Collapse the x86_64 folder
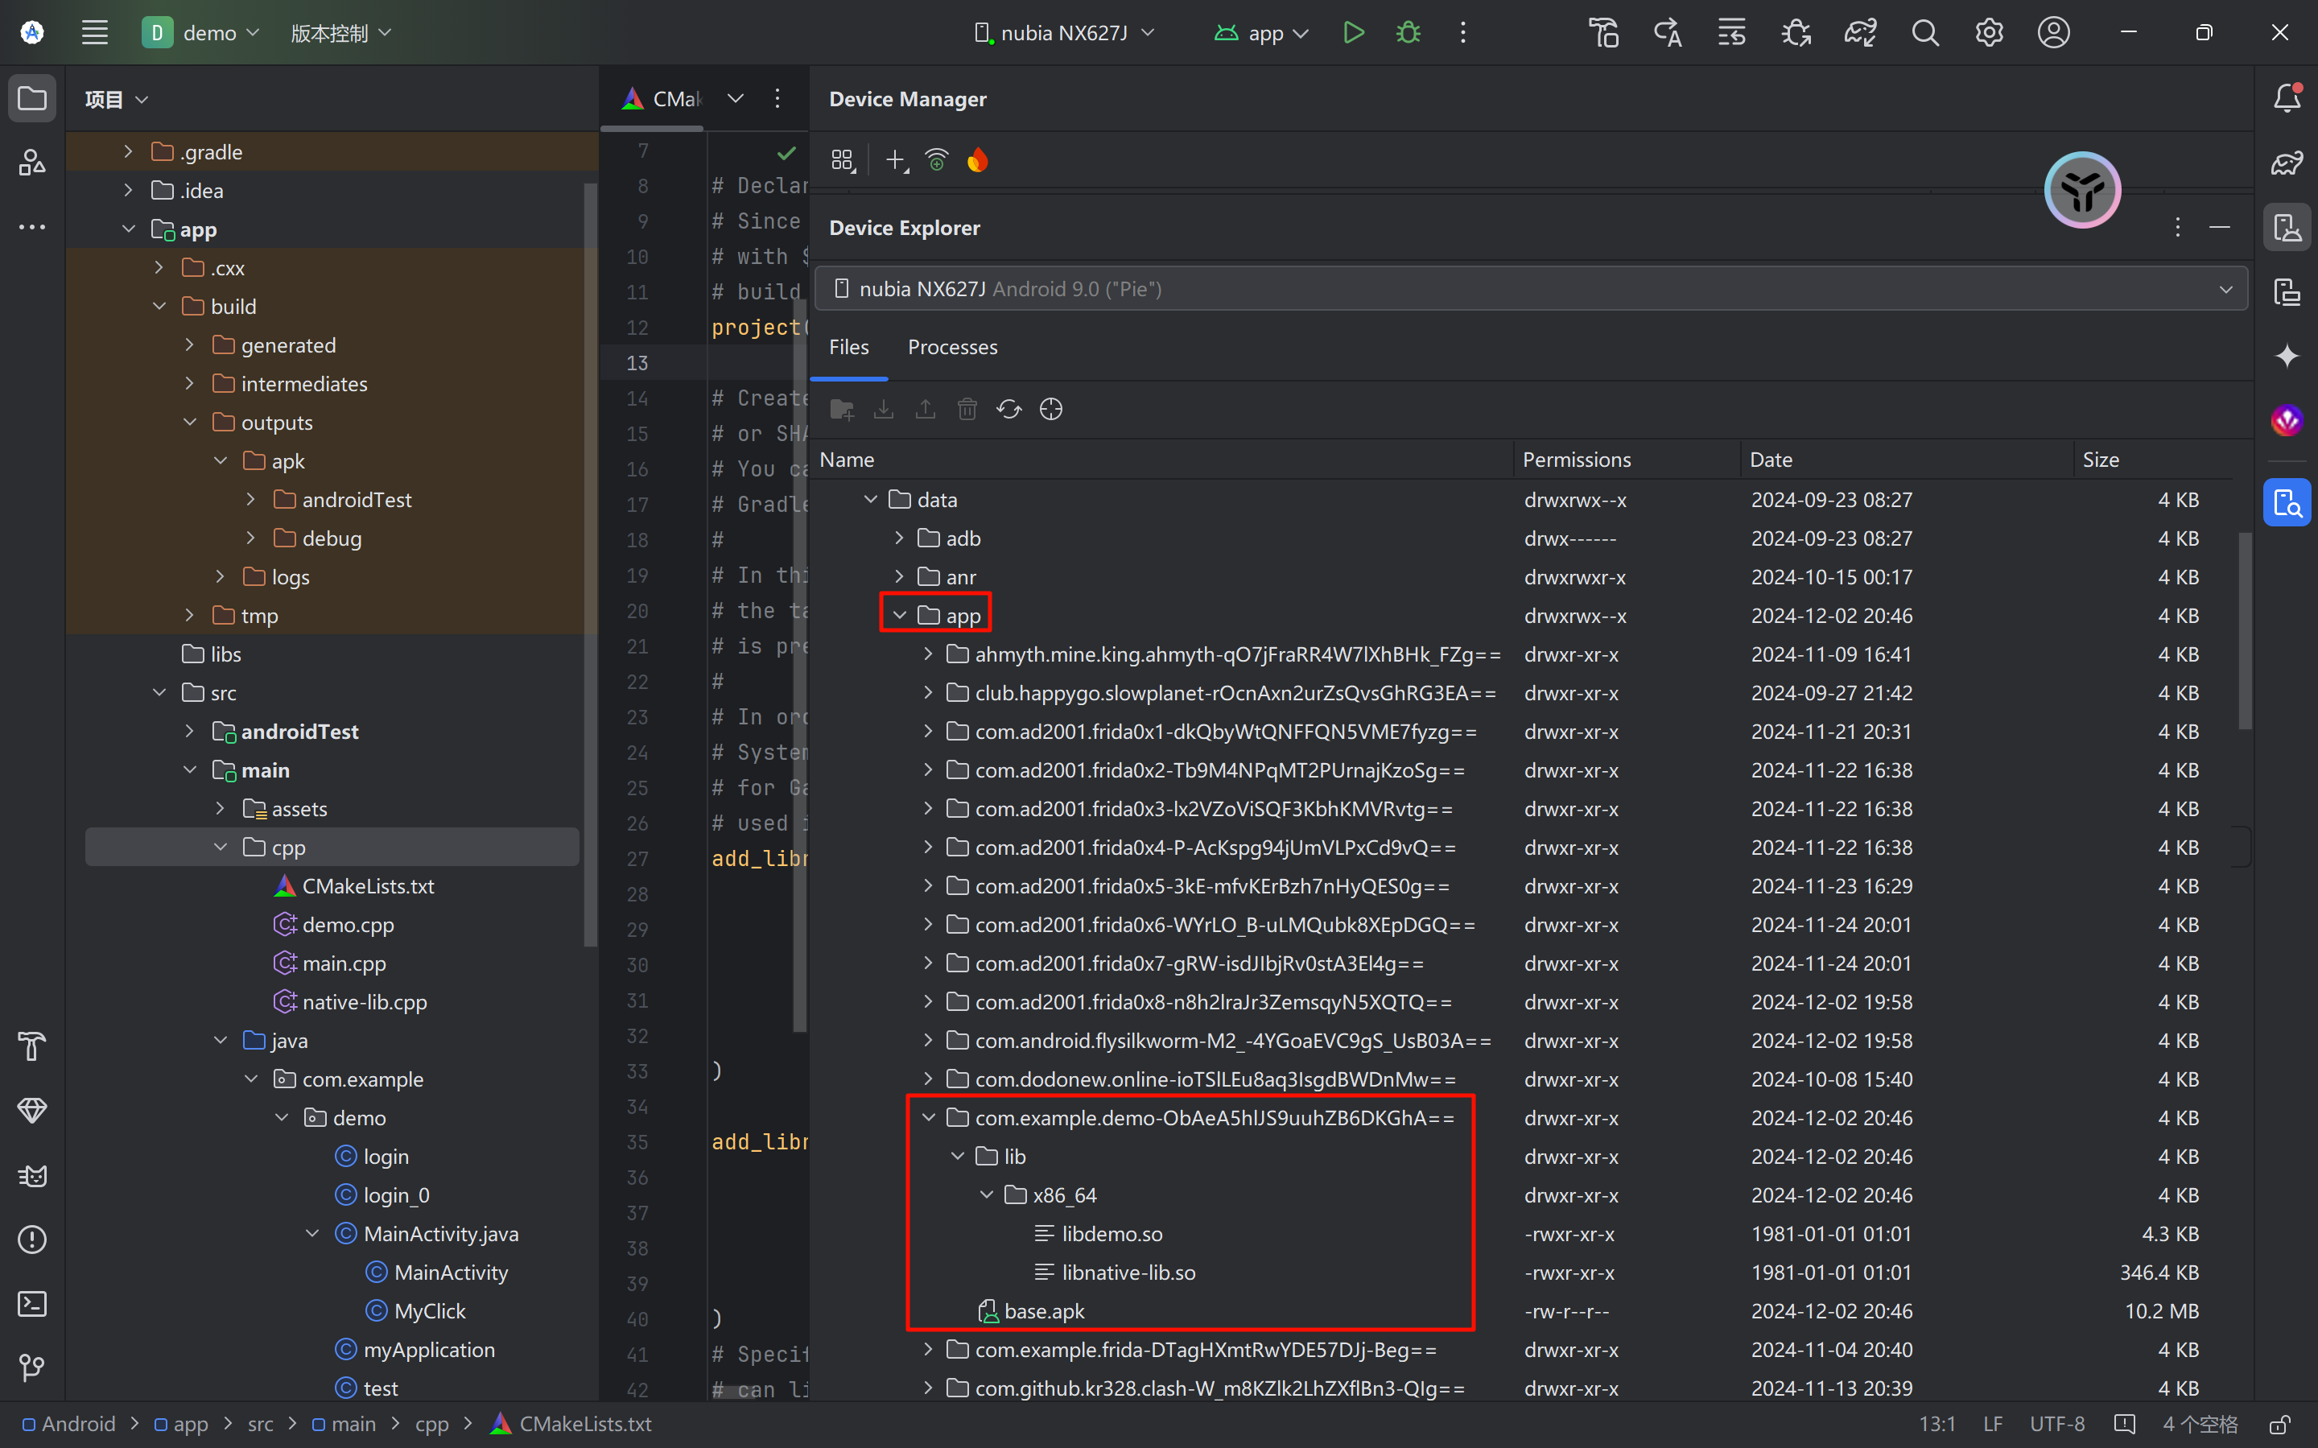This screenshot has width=2318, height=1448. pos(986,1195)
